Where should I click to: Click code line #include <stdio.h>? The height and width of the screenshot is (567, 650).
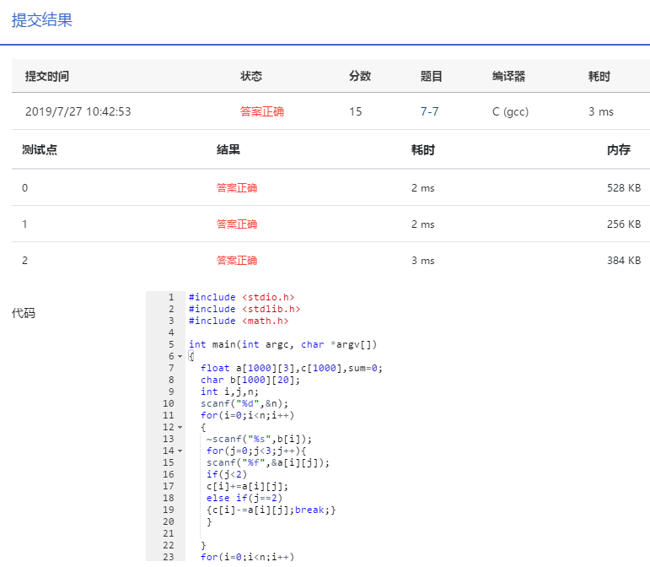click(x=242, y=297)
